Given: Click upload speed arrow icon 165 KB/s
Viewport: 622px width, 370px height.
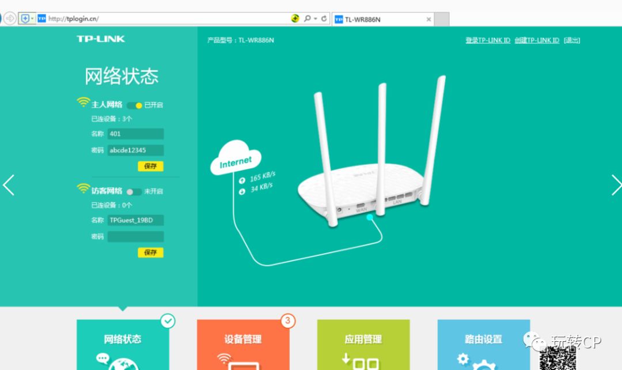Looking at the screenshot, I should [242, 180].
